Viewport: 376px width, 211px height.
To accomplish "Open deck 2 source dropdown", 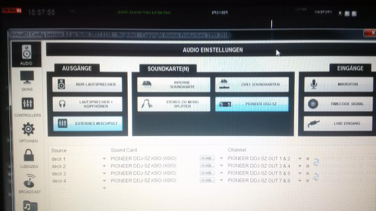I will 104,166.
